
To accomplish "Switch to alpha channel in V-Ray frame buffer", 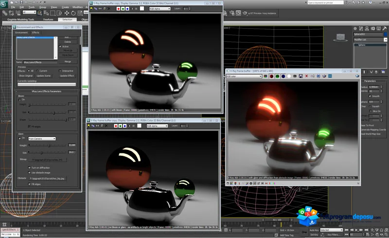I will [289, 76].
